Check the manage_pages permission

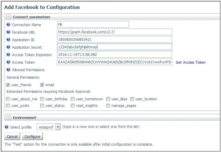pos(108,105)
